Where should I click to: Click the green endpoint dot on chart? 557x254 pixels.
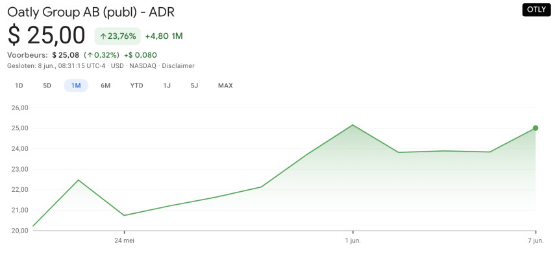[536, 128]
